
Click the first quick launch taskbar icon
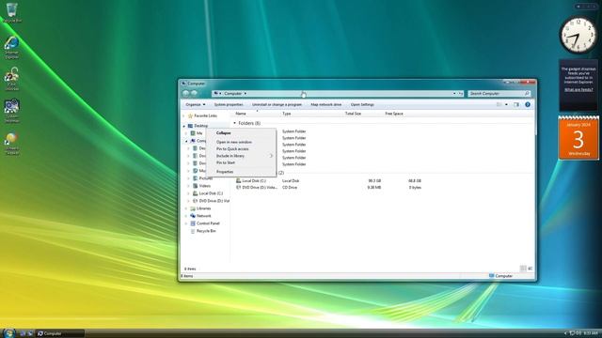23,333
